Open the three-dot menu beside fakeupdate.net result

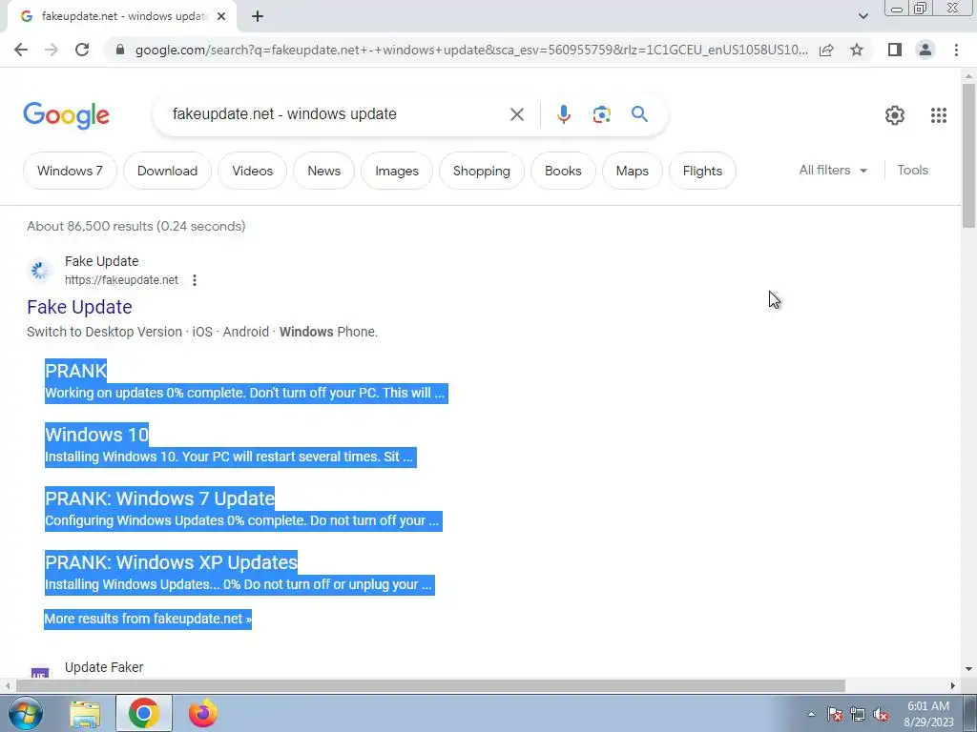(195, 280)
